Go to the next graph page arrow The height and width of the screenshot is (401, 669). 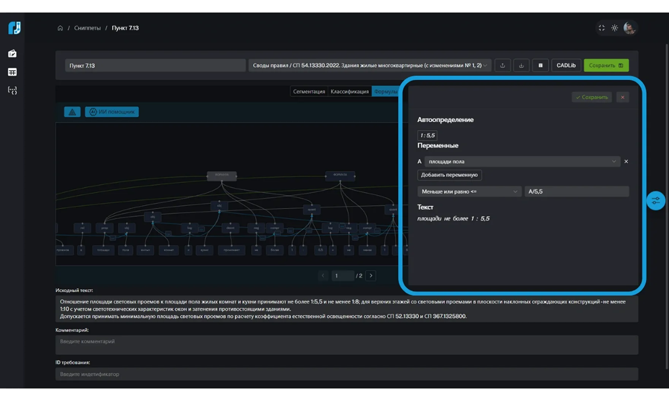(x=371, y=276)
